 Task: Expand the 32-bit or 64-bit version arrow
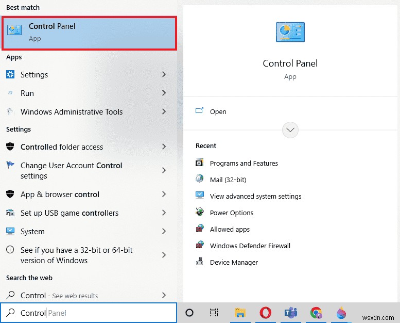click(164, 255)
